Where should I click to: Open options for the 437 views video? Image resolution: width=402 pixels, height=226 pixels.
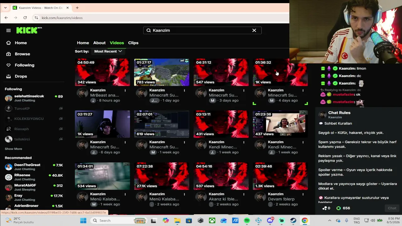[303, 142]
